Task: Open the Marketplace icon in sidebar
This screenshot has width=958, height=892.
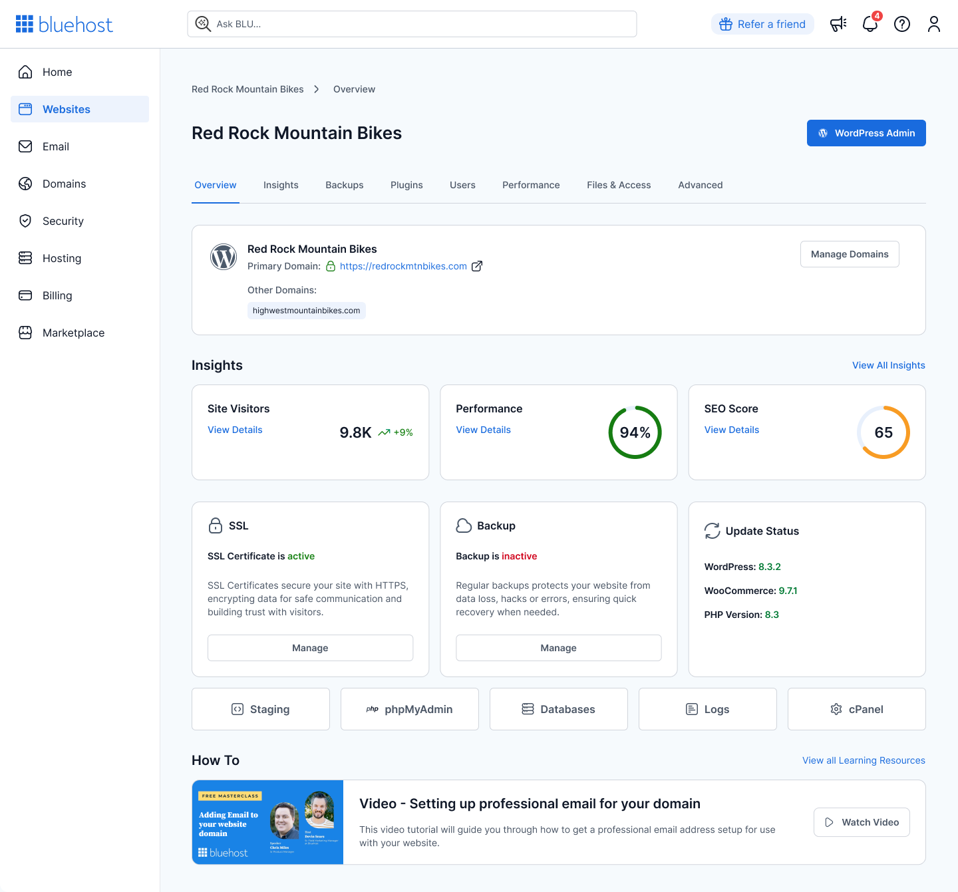Action: pyautogui.click(x=25, y=333)
